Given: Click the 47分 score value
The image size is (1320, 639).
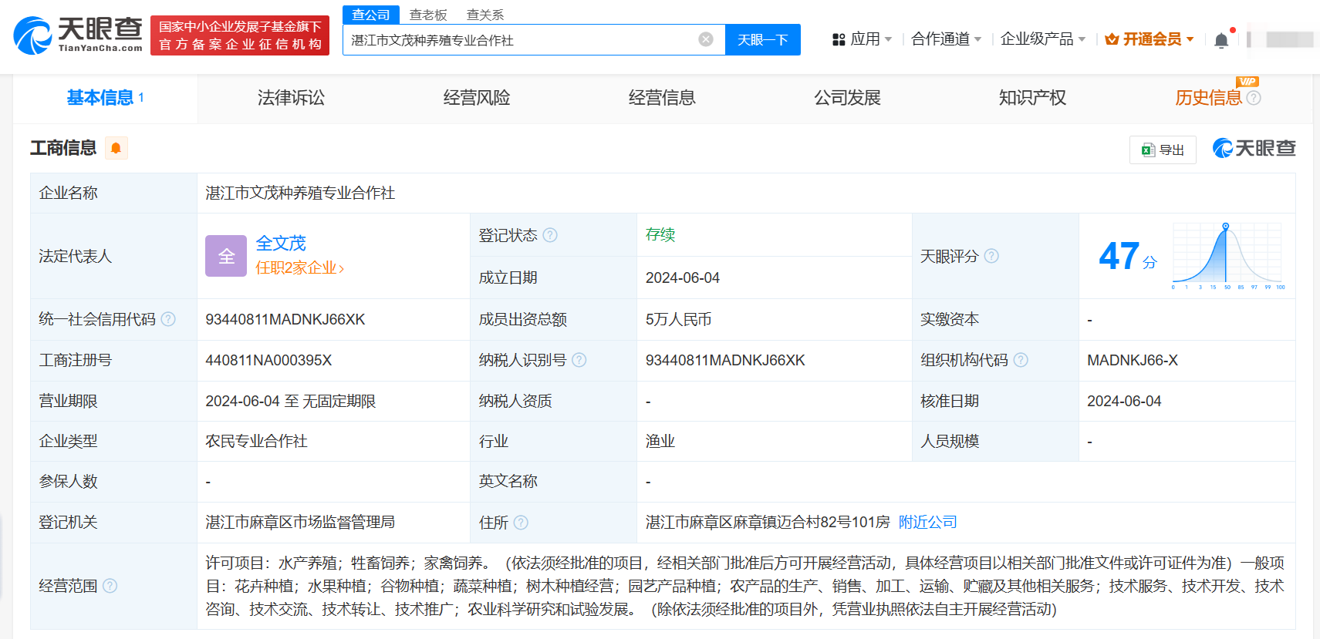Looking at the screenshot, I should 1128,256.
